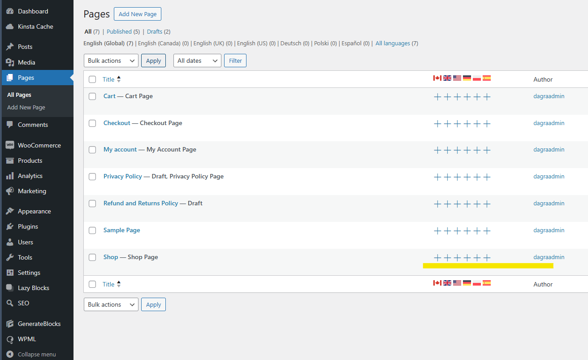
Task: Expand the All dates filter dropdown
Action: click(x=197, y=61)
